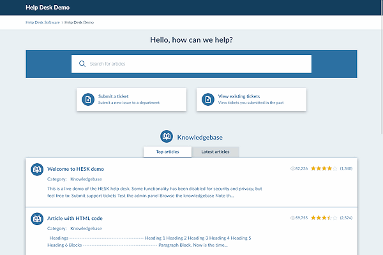Click the Knowledgebase book icon heading
Image resolution: width=383 pixels, height=255 pixels.
[x=167, y=136]
